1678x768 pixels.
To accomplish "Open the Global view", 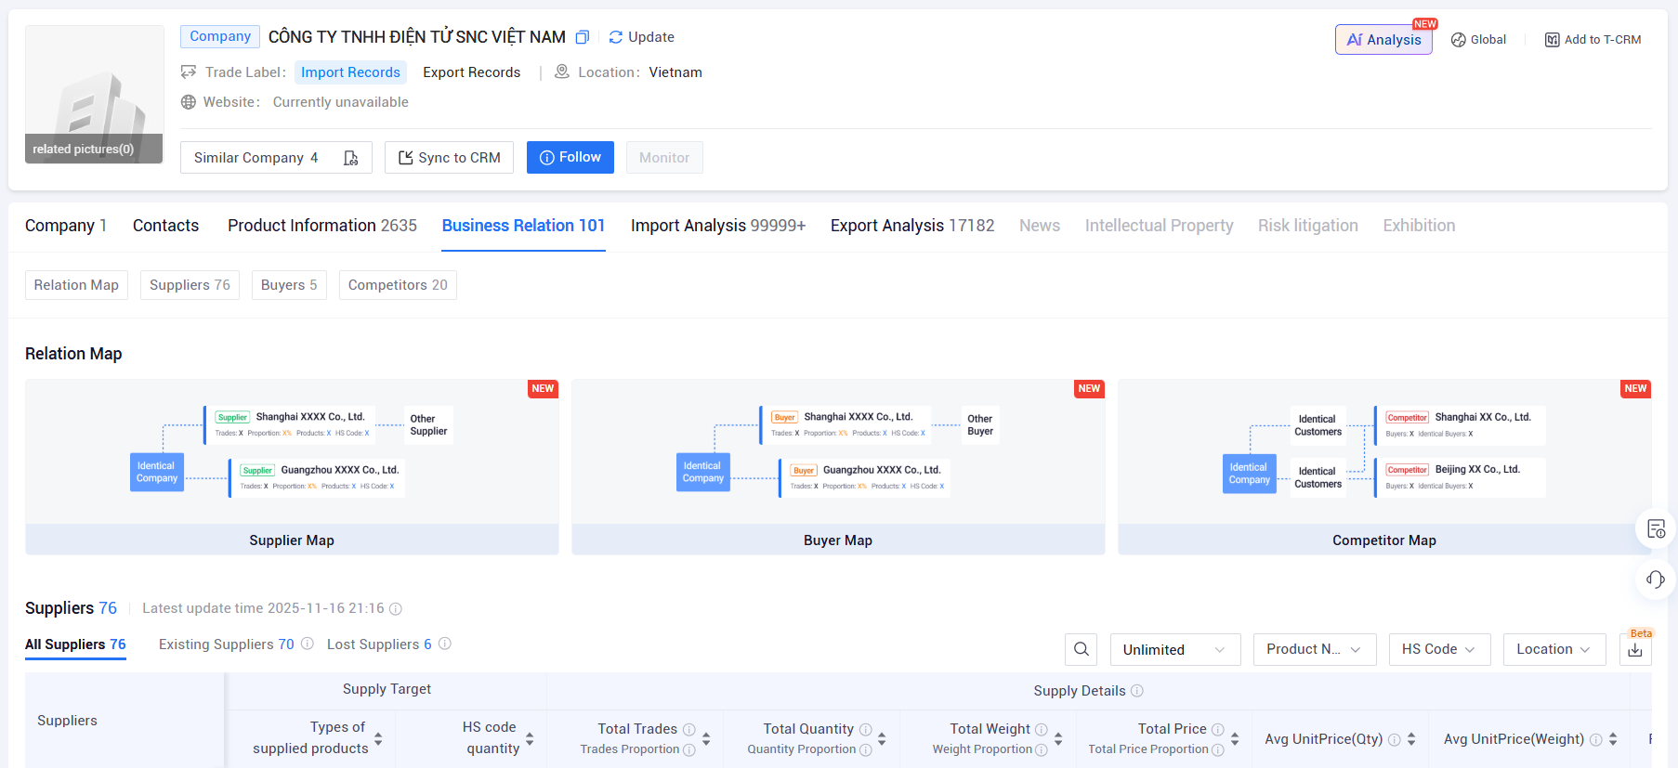I will click(x=1478, y=39).
